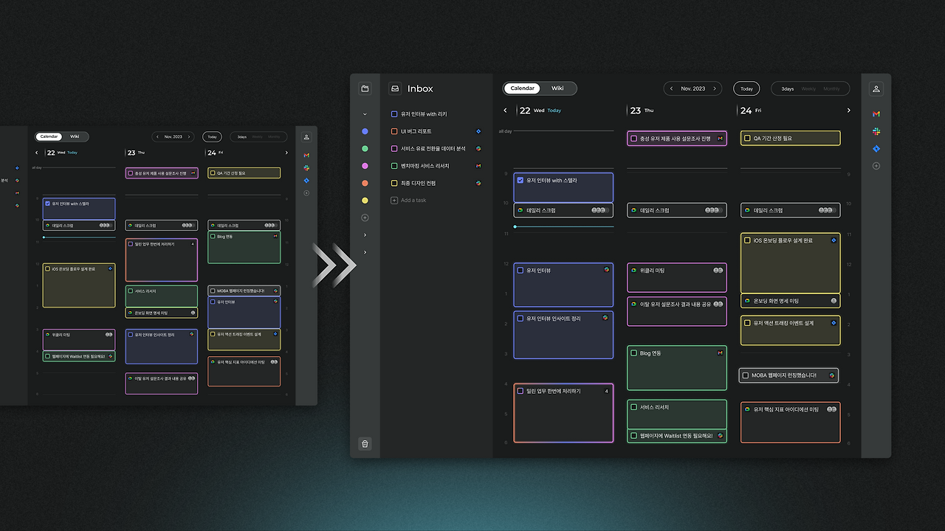Click the Slack icon on 서비스 유료 전환율 데이터 분석

tap(478, 148)
